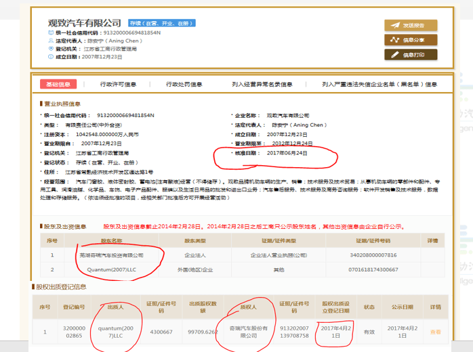Click the 信息打印 pencil icon

coord(395,55)
